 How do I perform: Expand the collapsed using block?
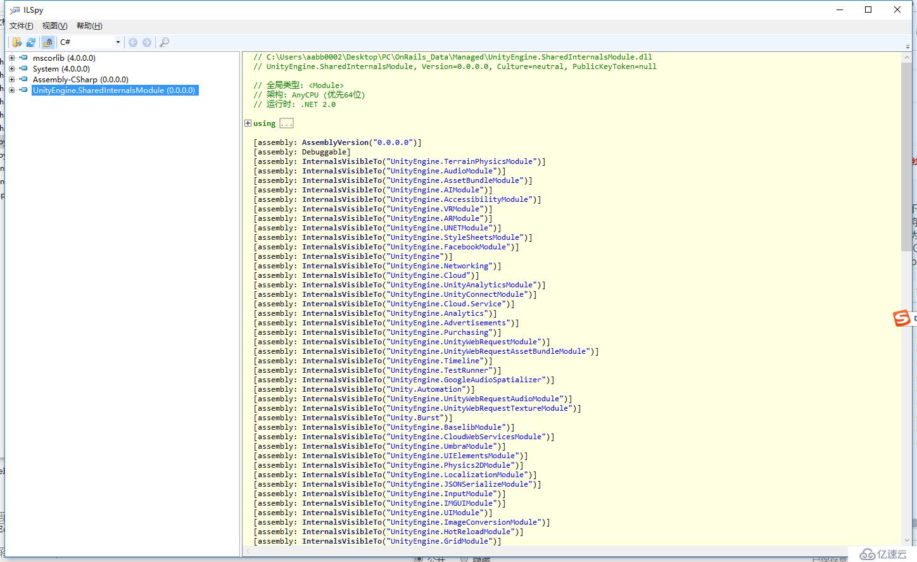[248, 123]
